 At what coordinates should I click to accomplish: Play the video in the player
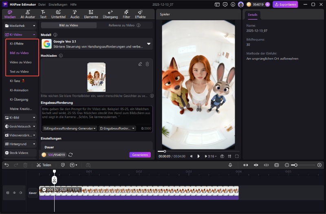[198, 156]
